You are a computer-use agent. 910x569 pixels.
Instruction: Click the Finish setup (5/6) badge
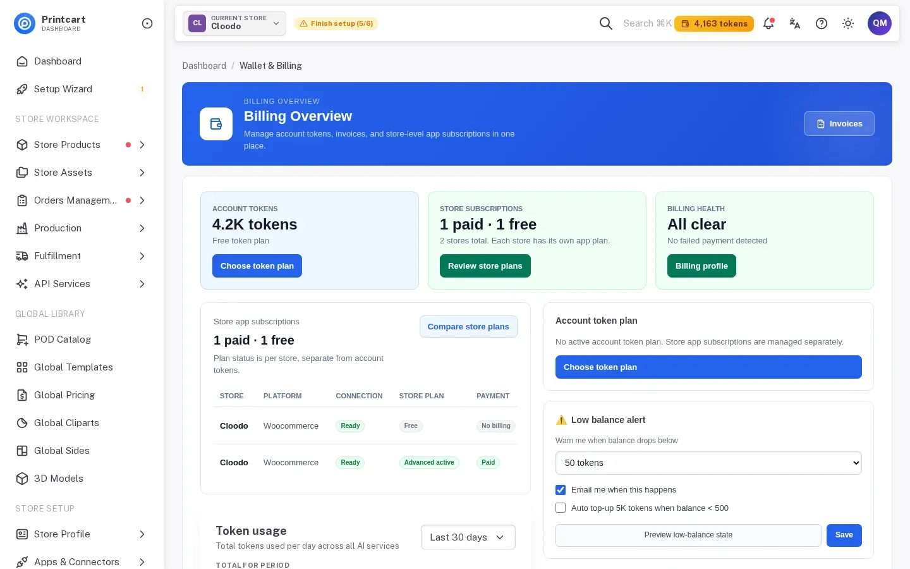tap(336, 23)
